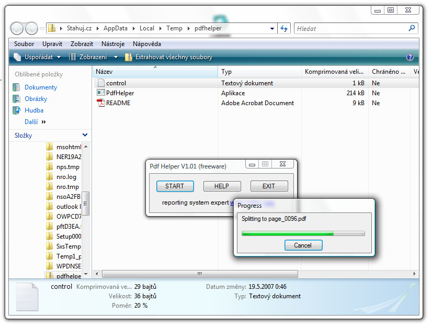432x326 pixels.
Task: Click the file list horizontal scrollbar thumb
Action: [x=200, y=274]
